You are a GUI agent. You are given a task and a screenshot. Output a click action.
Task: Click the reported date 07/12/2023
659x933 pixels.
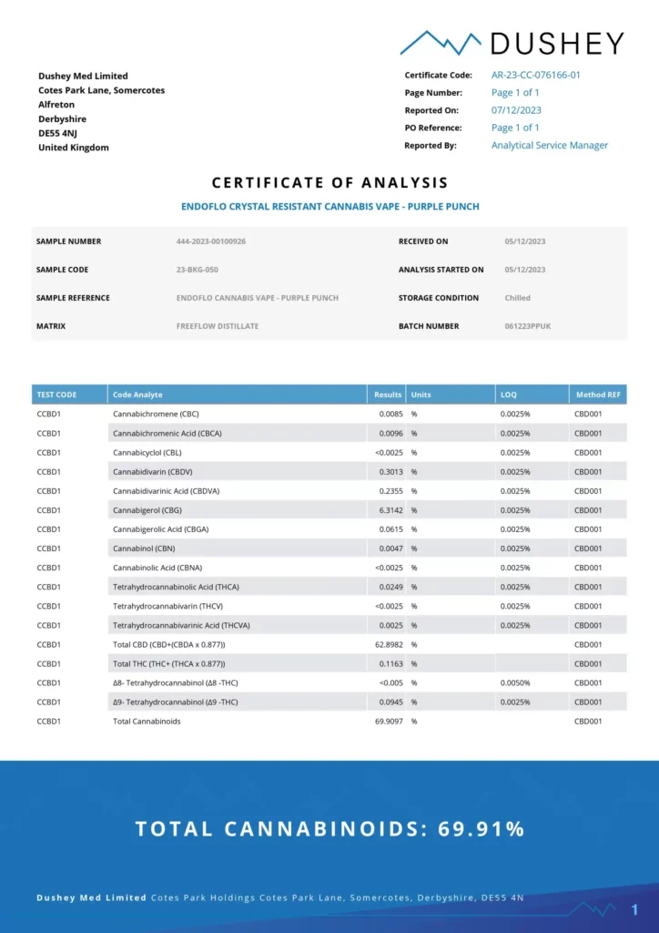(x=516, y=110)
